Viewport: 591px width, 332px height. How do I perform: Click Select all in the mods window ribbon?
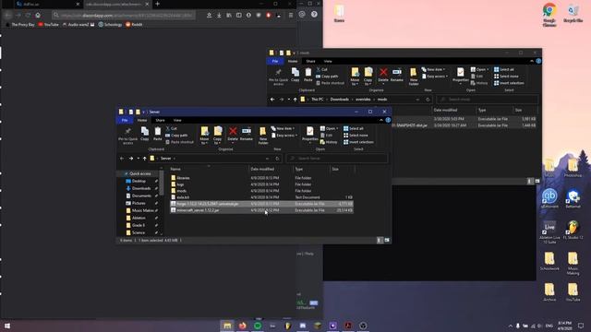[504, 69]
